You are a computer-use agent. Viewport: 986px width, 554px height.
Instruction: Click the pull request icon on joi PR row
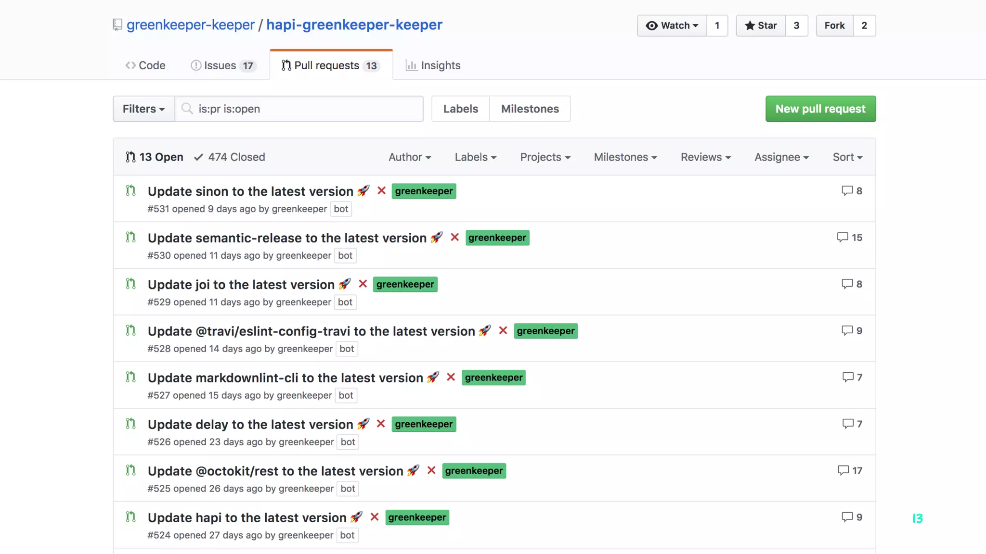tap(130, 284)
